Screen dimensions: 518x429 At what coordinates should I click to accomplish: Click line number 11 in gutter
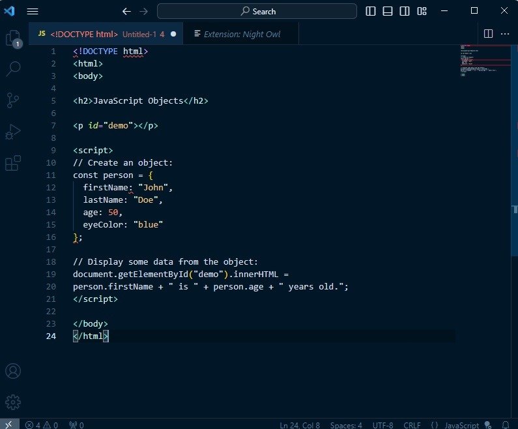[51, 175]
